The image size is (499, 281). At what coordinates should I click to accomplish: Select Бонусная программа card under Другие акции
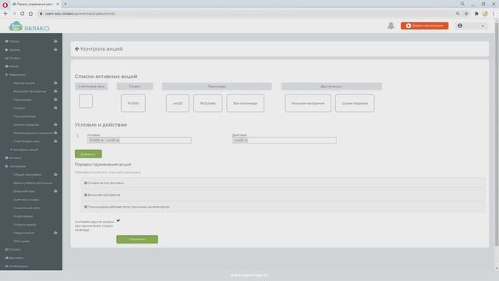[x=308, y=103]
